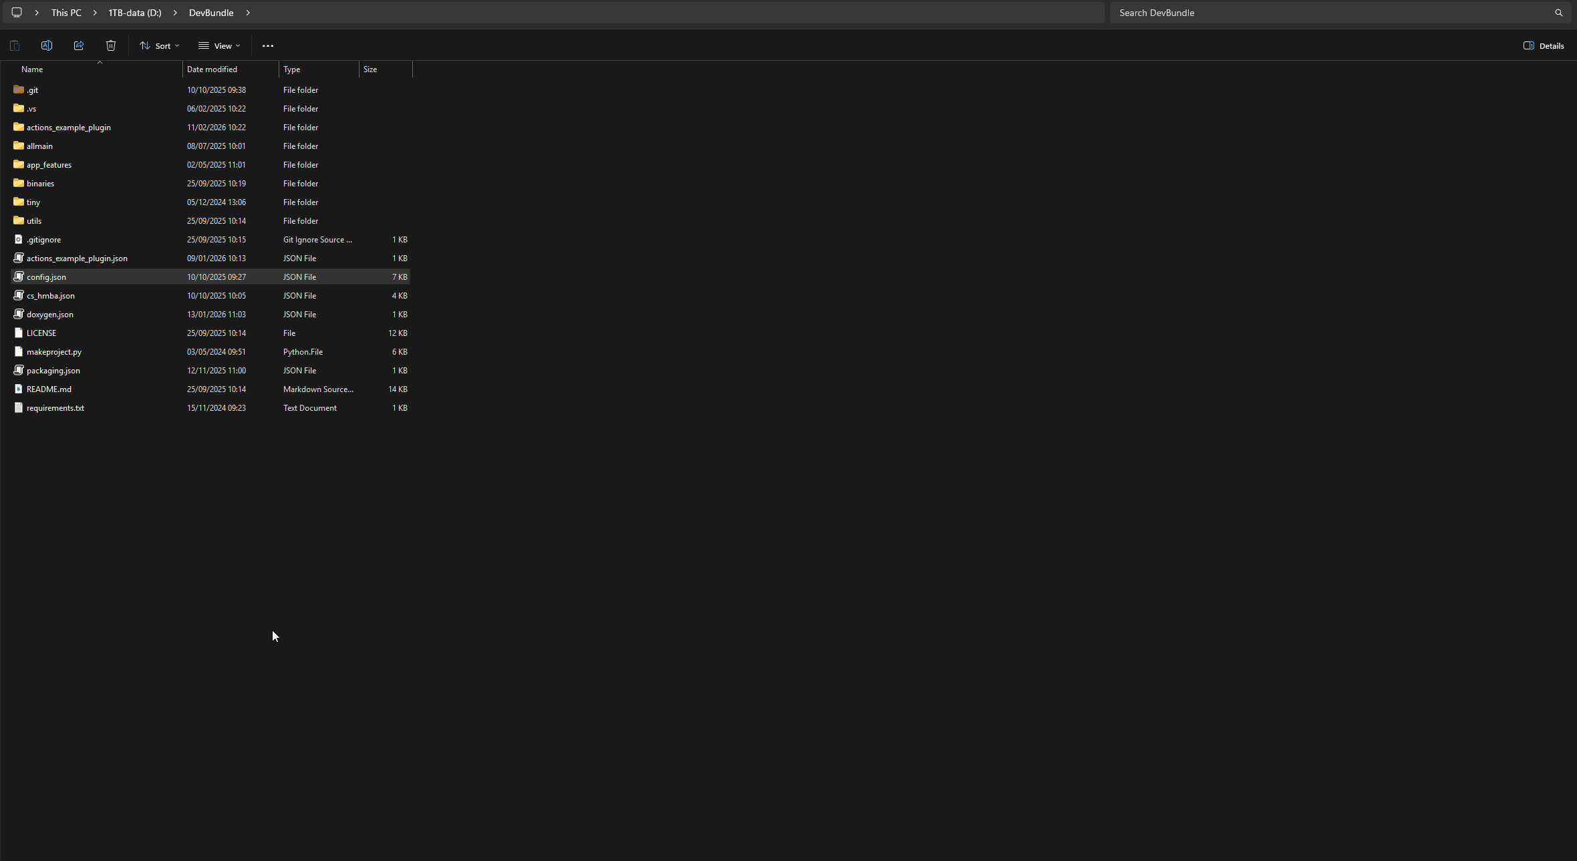Viewport: 1577px width, 861px height.
Task: Click the cs_hmba.json file icon
Action: pyautogui.click(x=19, y=295)
